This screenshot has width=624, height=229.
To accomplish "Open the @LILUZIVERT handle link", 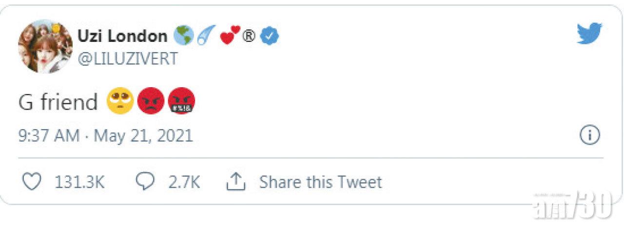I will click(128, 59).
